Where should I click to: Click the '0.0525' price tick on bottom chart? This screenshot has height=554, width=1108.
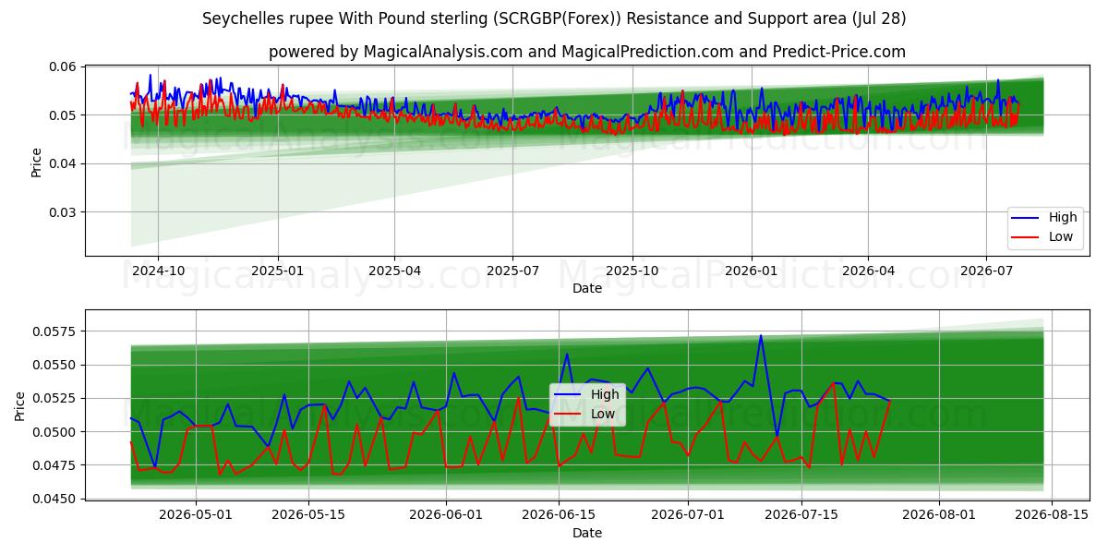point(56,398)
